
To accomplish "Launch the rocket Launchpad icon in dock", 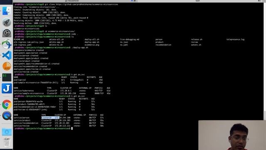I will tap(7, 22).
